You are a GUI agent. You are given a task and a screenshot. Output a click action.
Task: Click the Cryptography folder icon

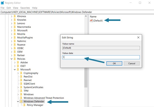tap(21, 73)
